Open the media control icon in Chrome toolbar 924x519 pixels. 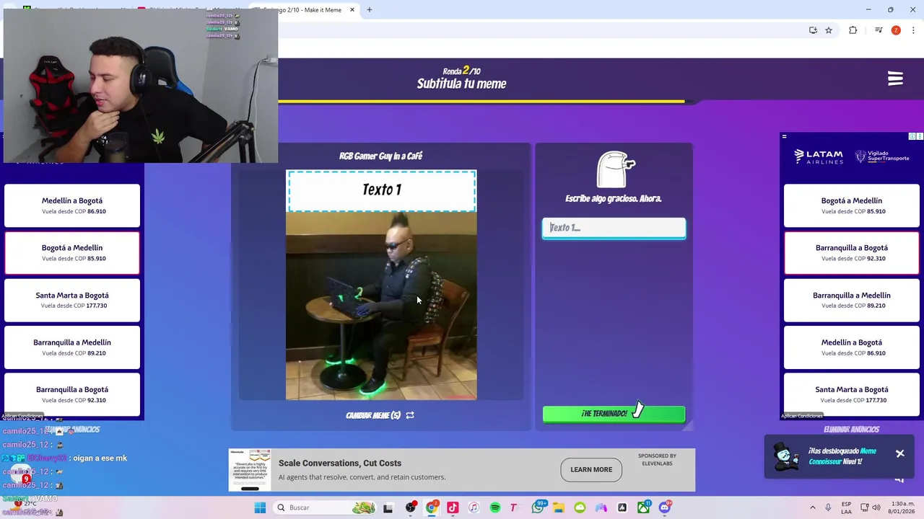point(879,30)
